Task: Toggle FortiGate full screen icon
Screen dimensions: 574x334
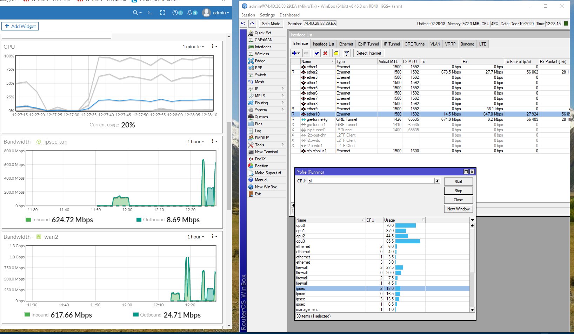Action: click(x=162, y=13)
